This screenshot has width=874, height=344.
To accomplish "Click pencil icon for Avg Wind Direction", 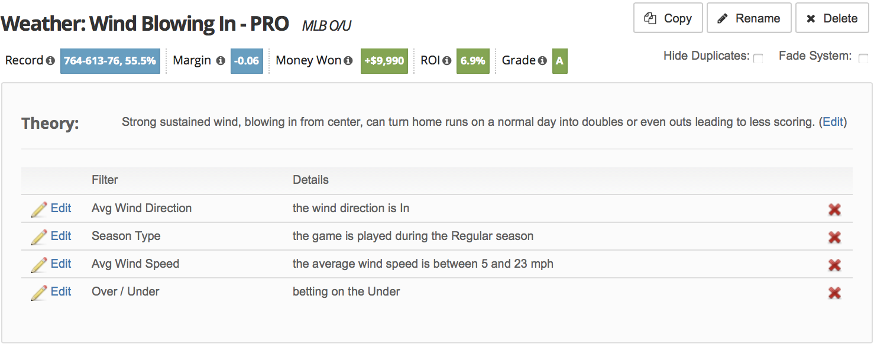I will [x=39, y=209].
